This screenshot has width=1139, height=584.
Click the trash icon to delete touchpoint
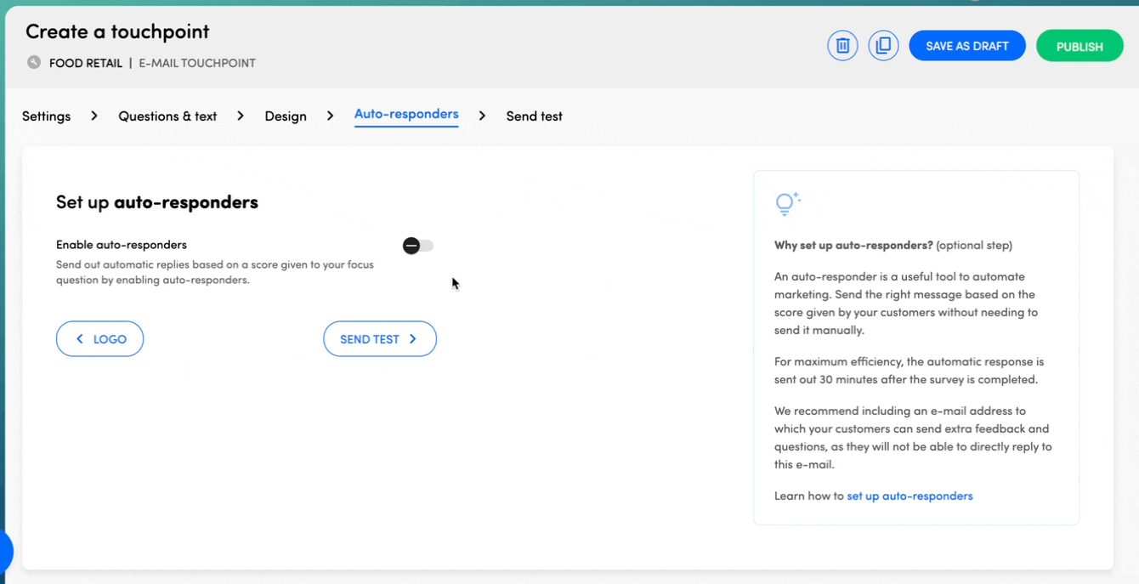click(842, 46)
